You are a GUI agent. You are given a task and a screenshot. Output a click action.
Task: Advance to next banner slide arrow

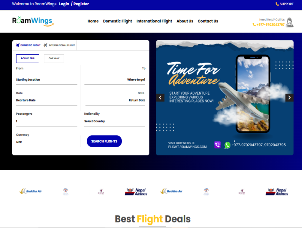[289, 98]
